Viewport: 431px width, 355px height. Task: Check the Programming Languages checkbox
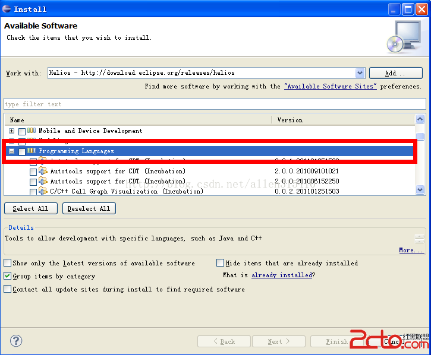22,151
